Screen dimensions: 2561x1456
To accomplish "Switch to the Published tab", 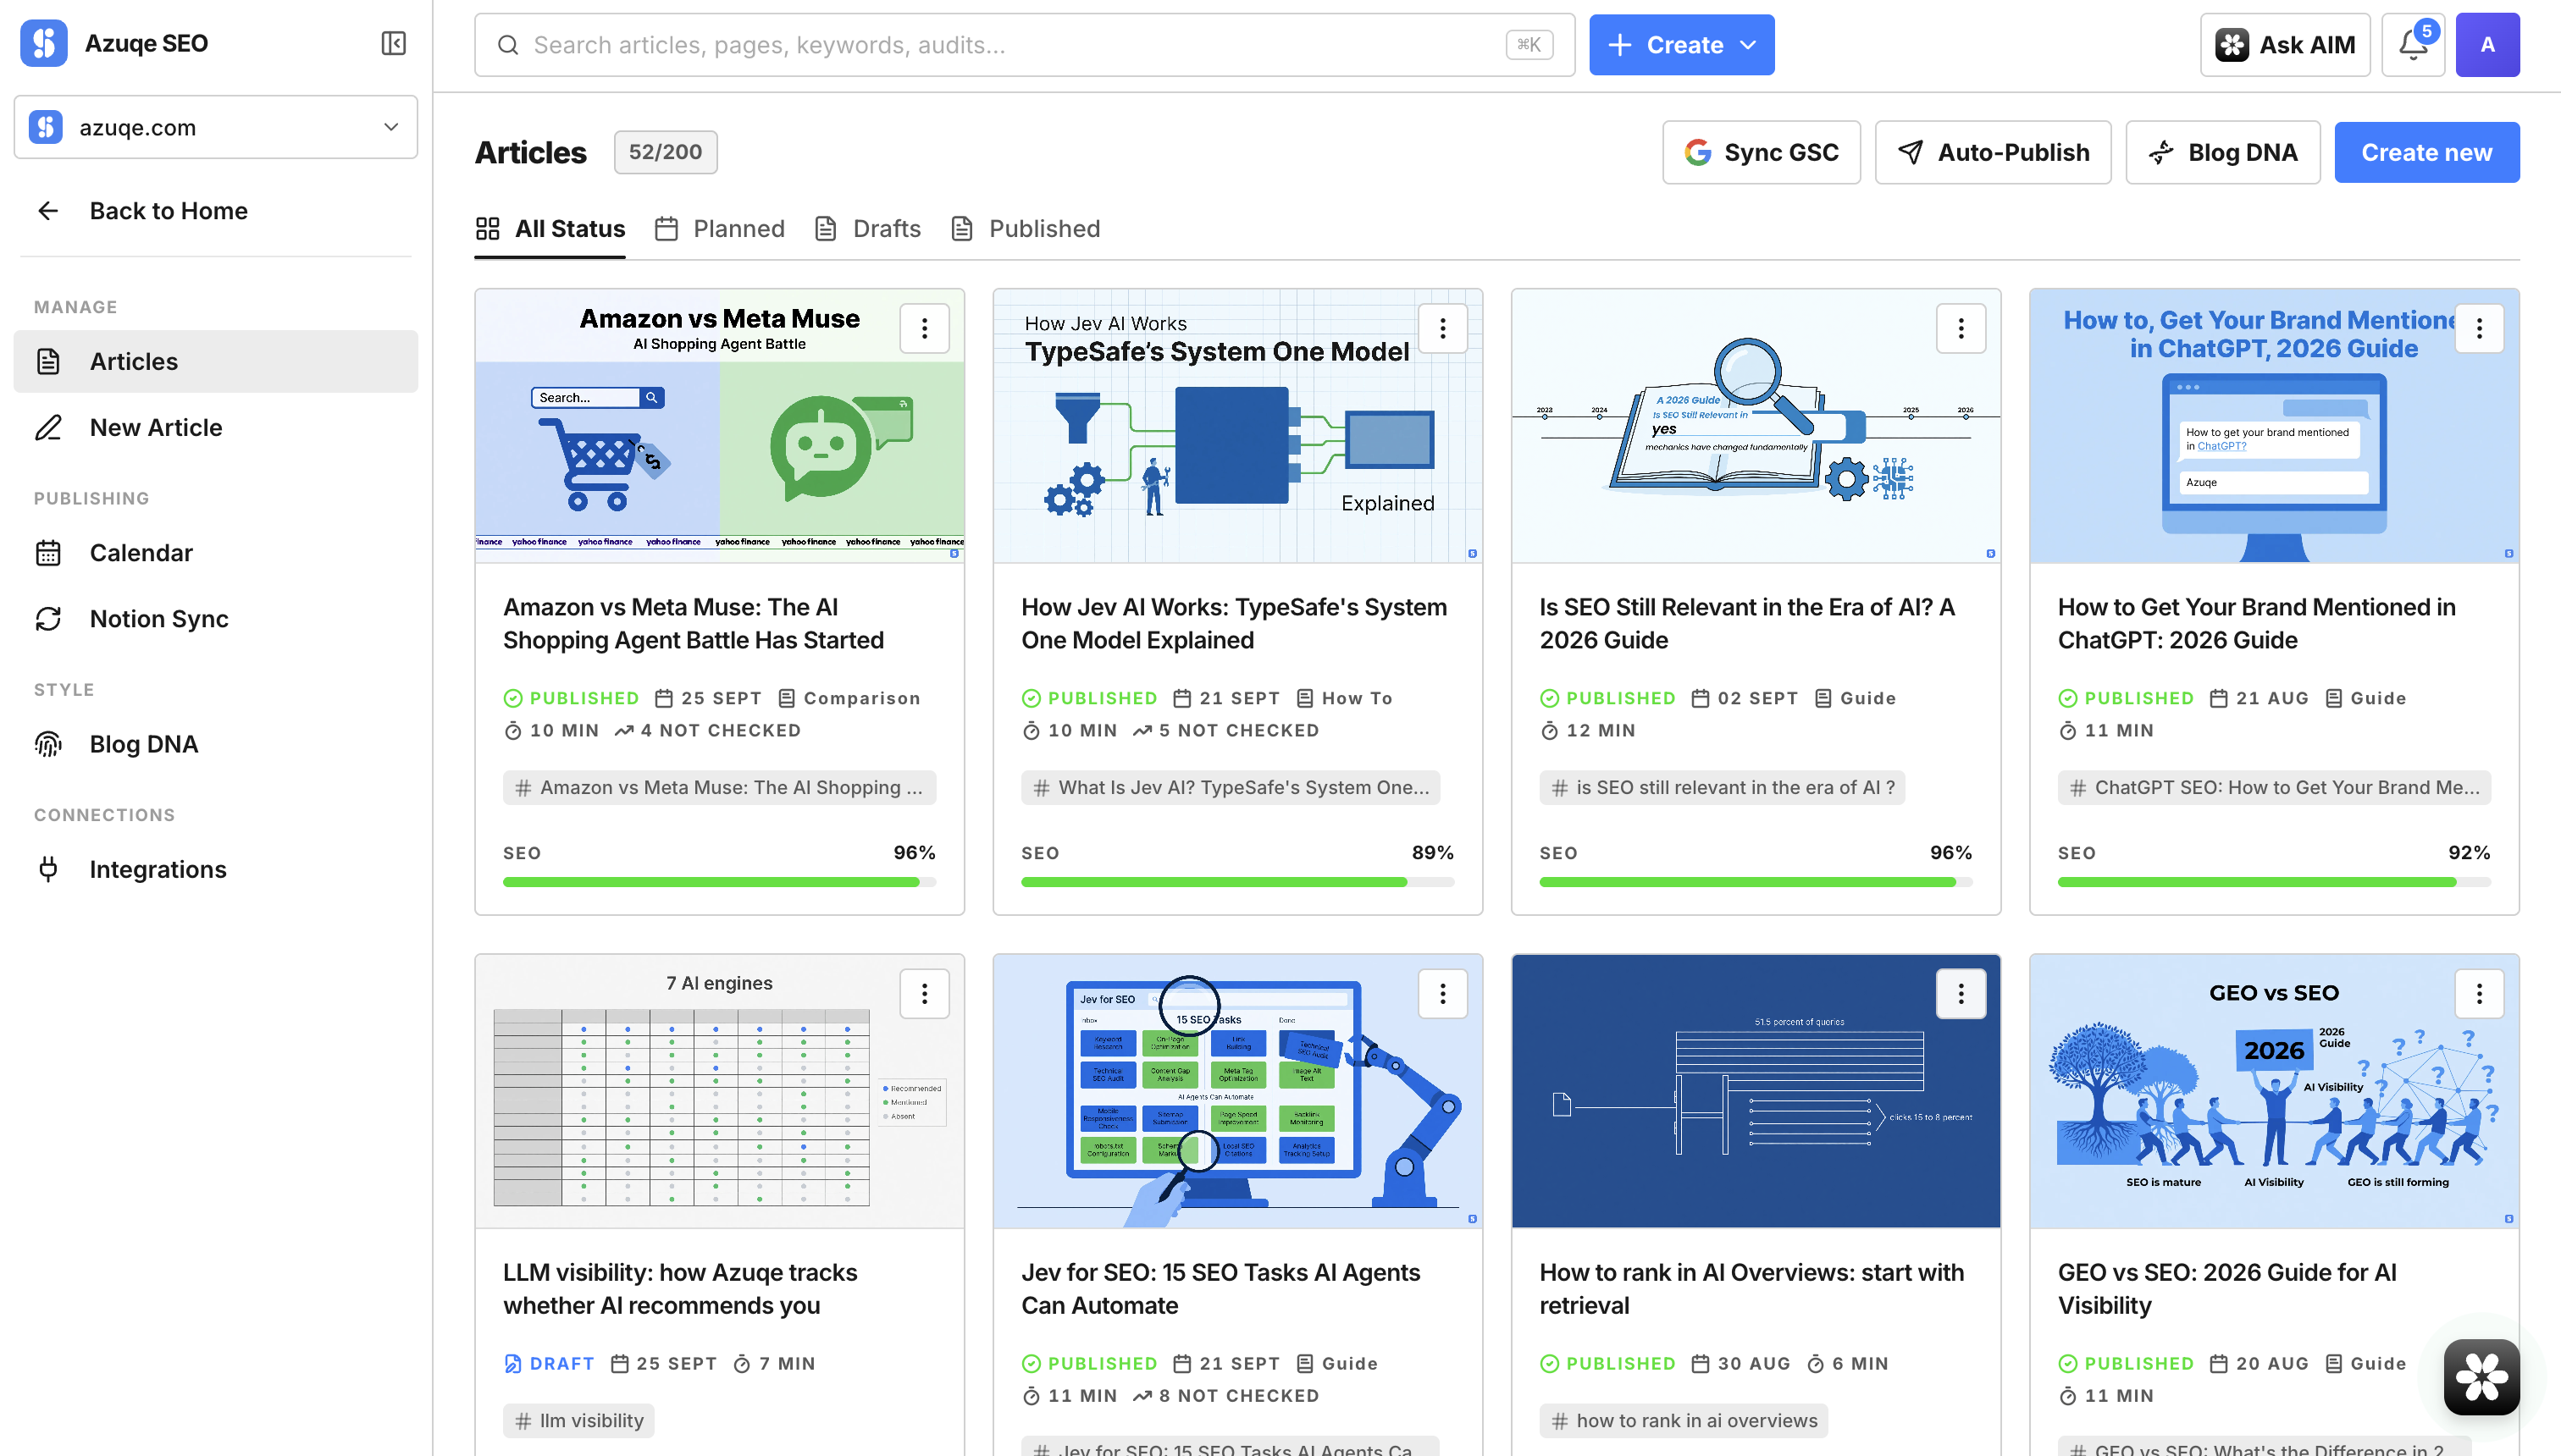I will 1026,229.
